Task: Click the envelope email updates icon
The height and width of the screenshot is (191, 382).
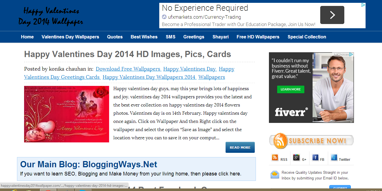Action: (x=275, y=175)
